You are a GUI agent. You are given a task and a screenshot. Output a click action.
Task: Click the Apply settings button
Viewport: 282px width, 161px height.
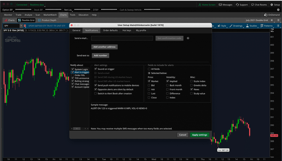coord(199,135)
